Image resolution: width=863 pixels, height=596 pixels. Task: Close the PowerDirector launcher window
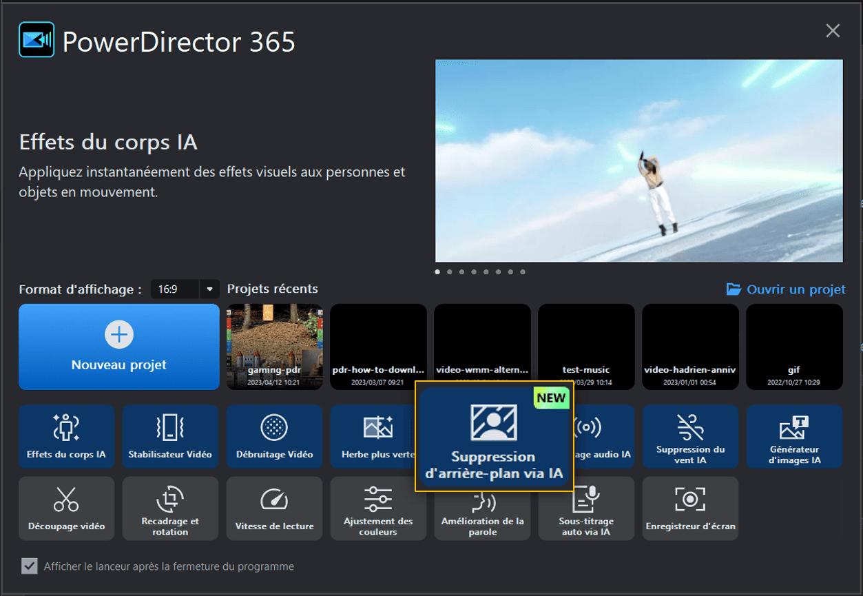click(833, 31)
